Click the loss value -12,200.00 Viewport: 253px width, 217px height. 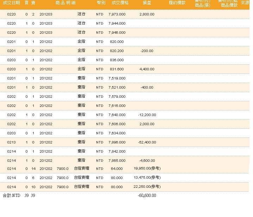[147, 115]
